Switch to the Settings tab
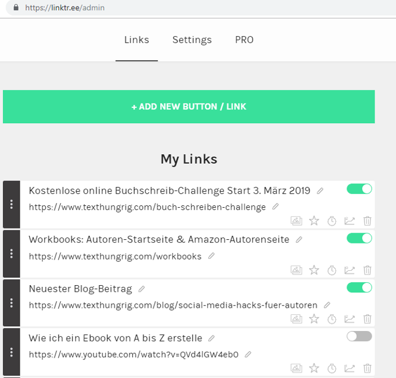Viewport: 396px width, 378px height. coord(192,40)
